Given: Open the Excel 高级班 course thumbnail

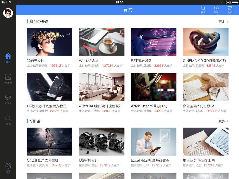Looking at the screenshot, I should click(154, 142).
